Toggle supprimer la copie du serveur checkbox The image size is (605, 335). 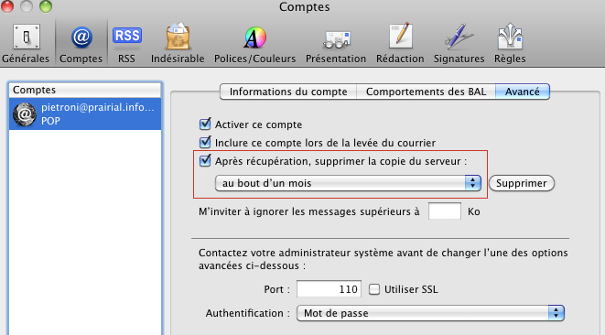pyautogui.click(x=205, y=160)
